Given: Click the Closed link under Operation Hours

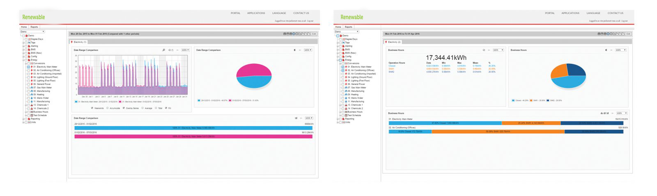Looking at the screenshot, I should (392, 66).
